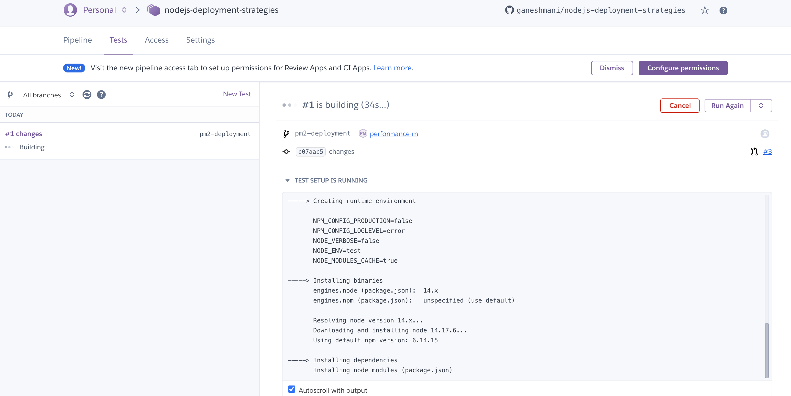
Task: Click the build log vertical scrollbar
Action: click(766, 350)
